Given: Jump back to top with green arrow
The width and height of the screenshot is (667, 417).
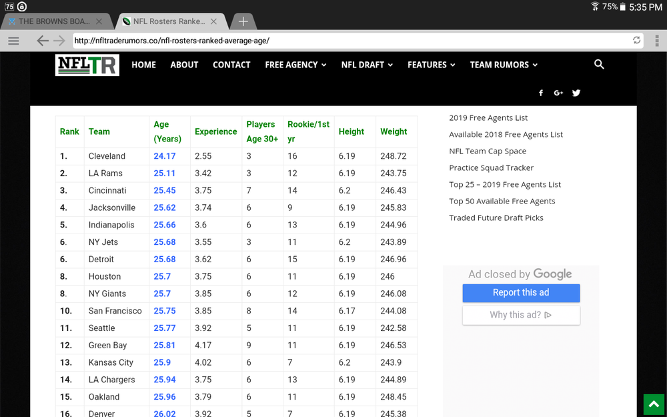Looking at the screenshot, I should 654,405.
